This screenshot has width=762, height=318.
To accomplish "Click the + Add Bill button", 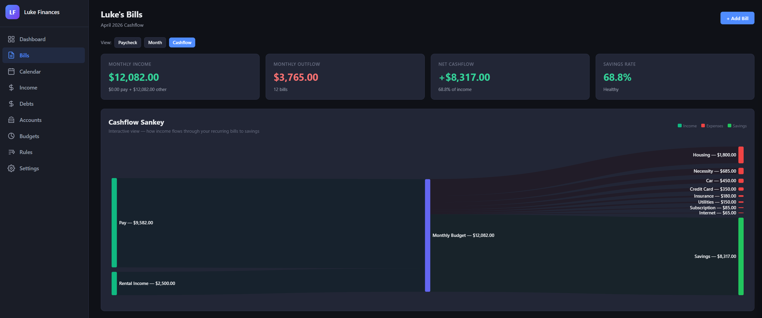I will (737, 18).
